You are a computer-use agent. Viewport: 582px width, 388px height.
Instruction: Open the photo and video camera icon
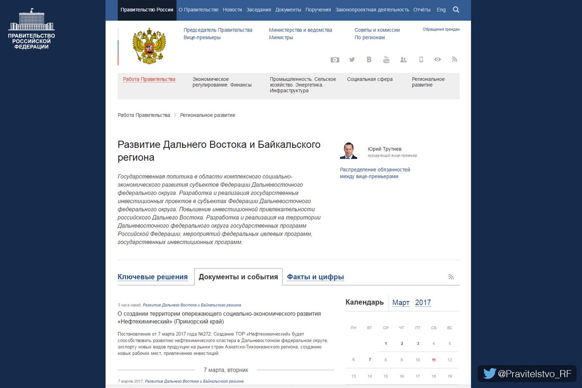(335, 60)
